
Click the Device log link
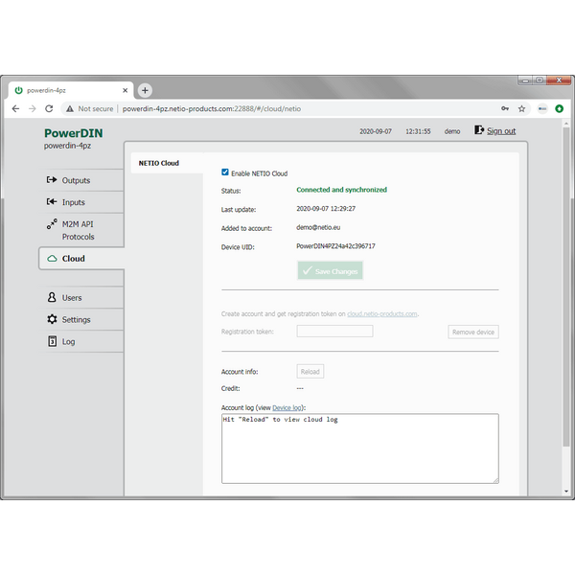click(x=287, y=407)
